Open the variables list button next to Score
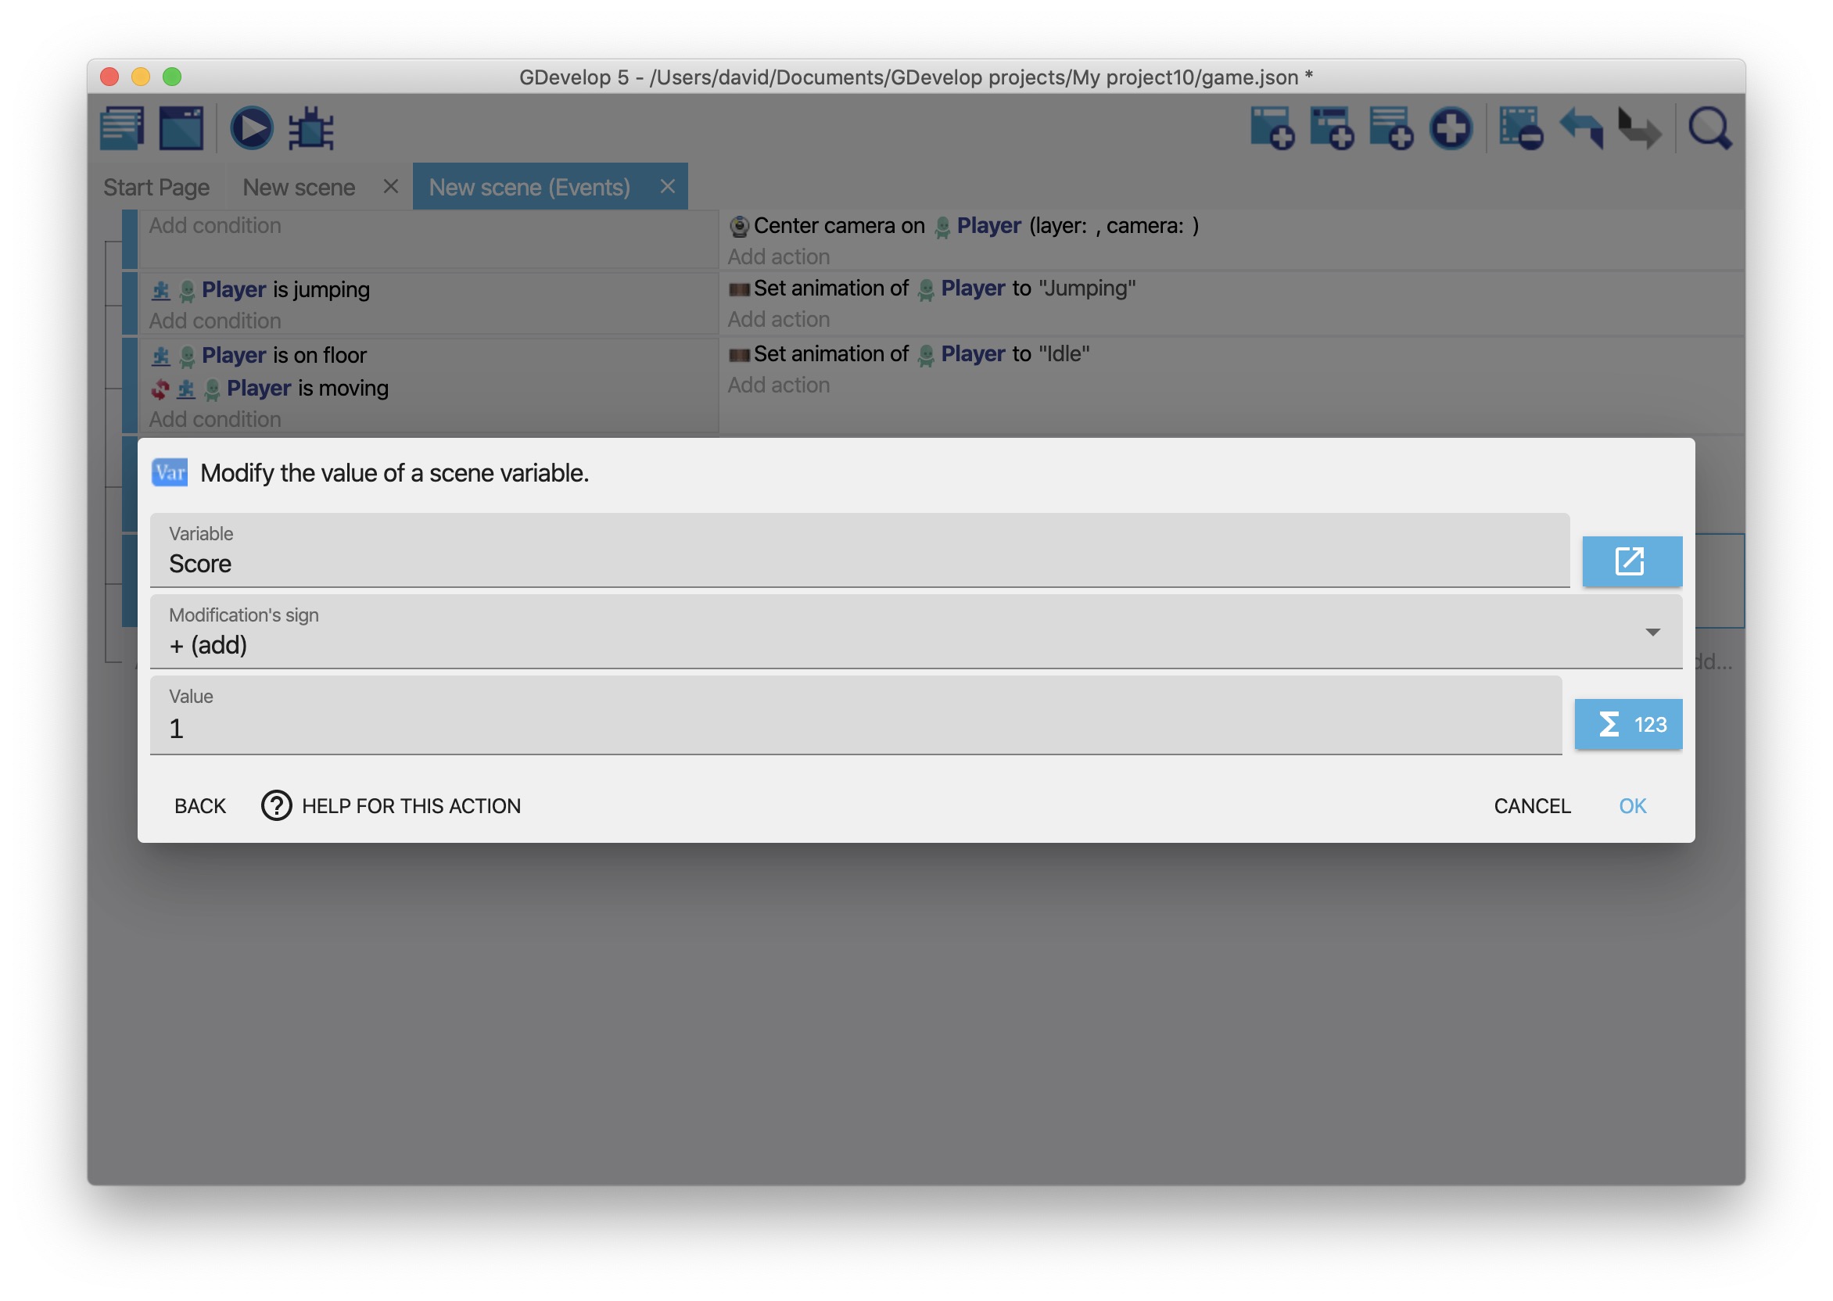The image size is (1833, 1301). [x=1631, y=561]
